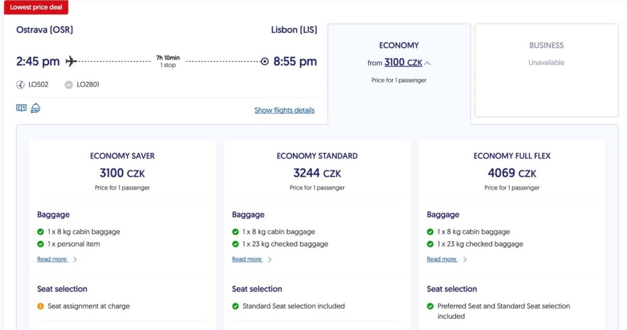Screen dimensions: 627x330
Task: Click the LOT airline logo beside LO502
Action: click(21, 84)
